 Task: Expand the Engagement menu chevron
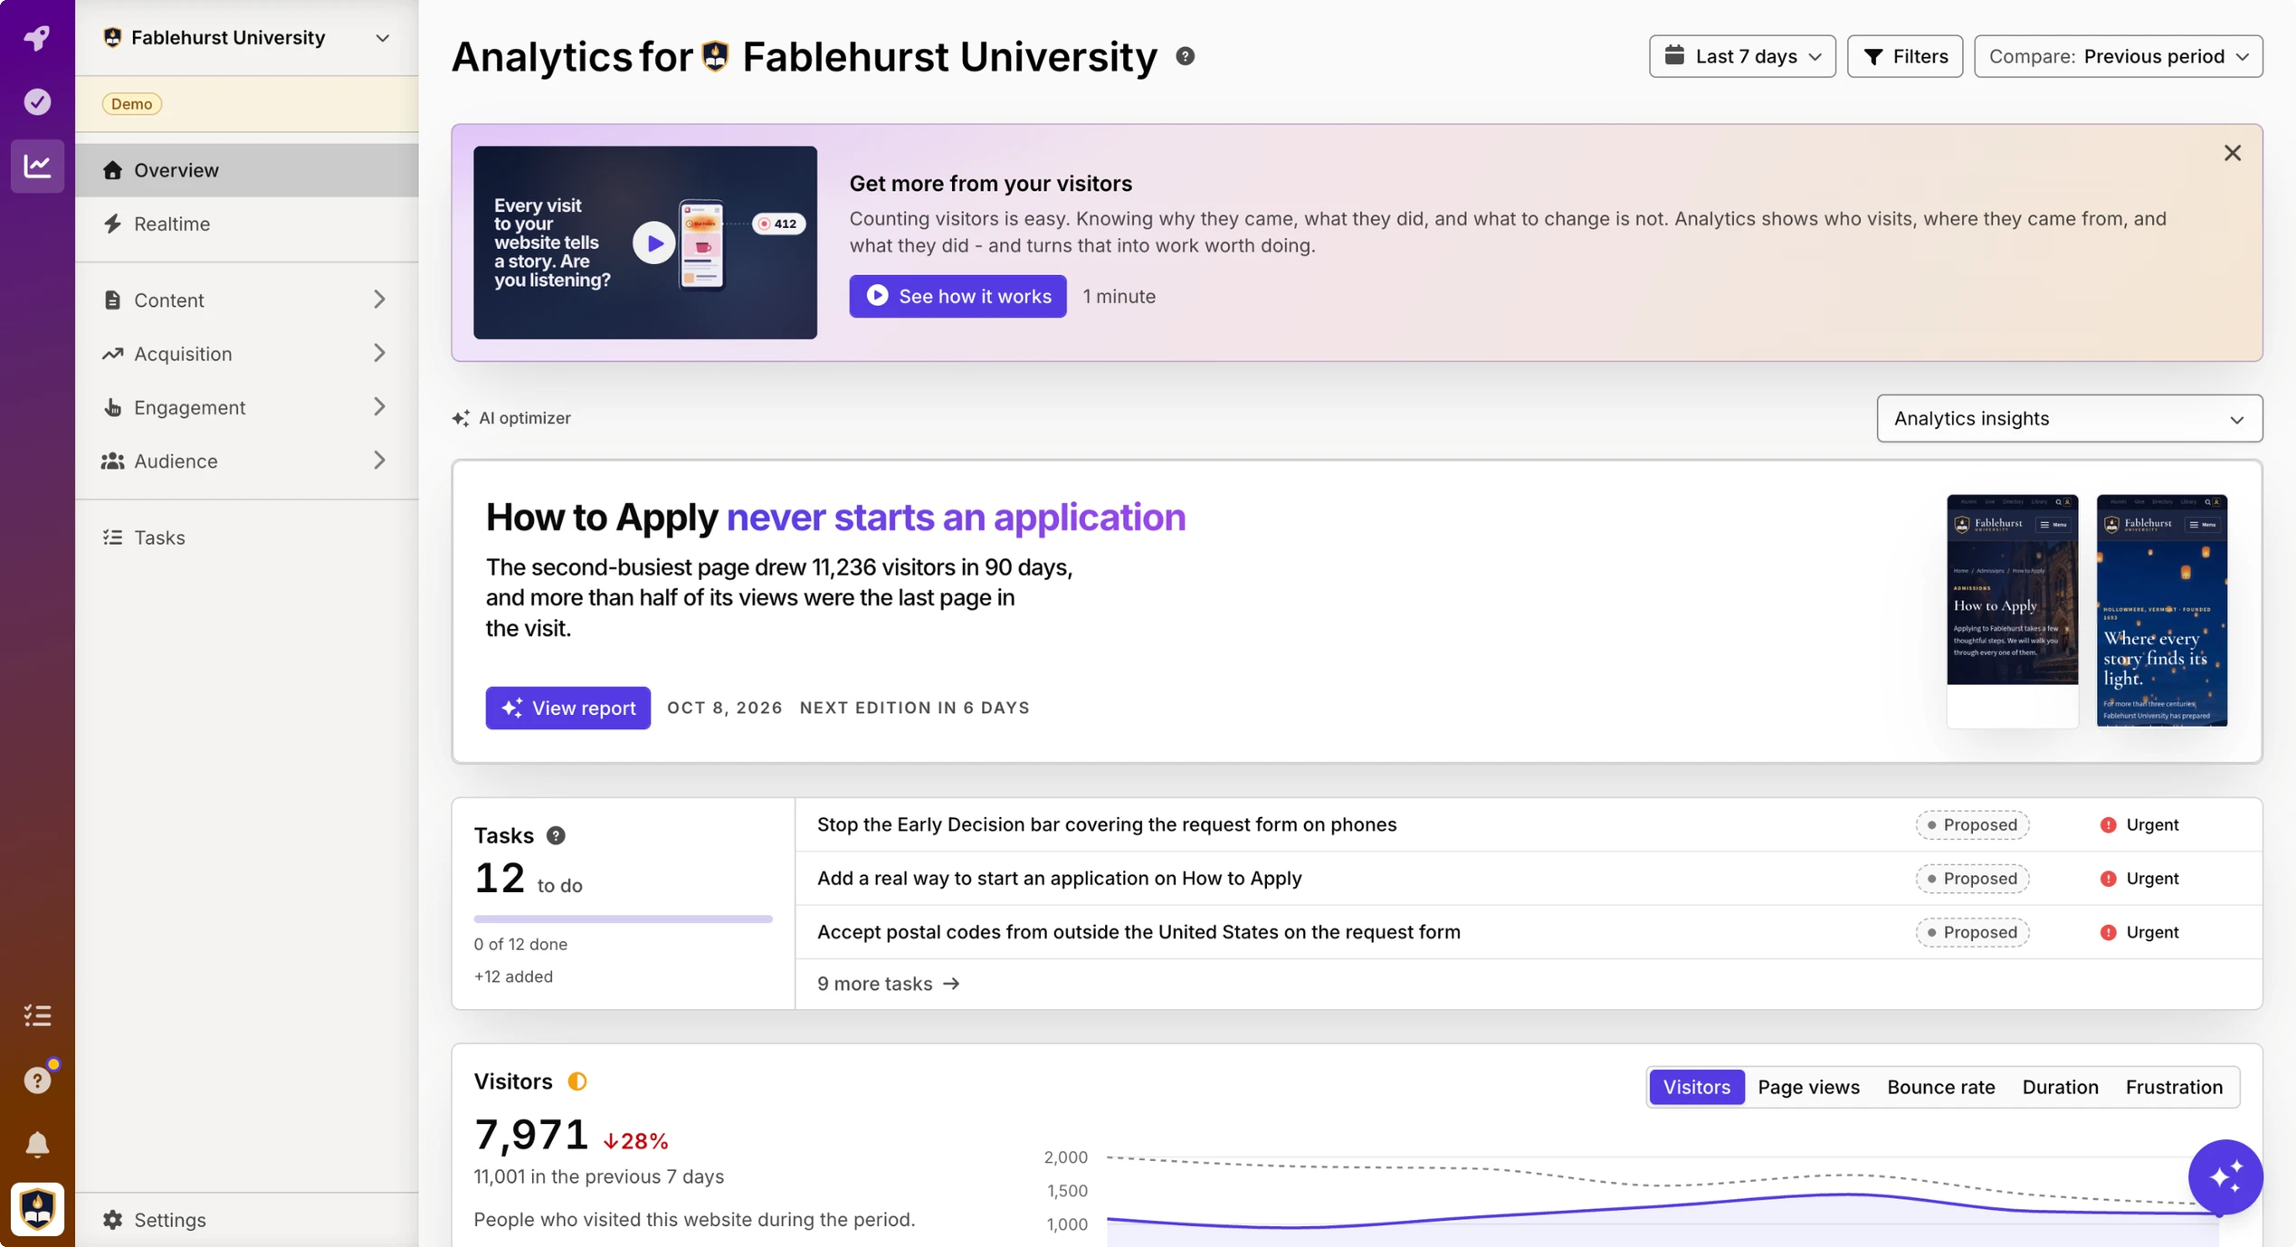point(378,407)
